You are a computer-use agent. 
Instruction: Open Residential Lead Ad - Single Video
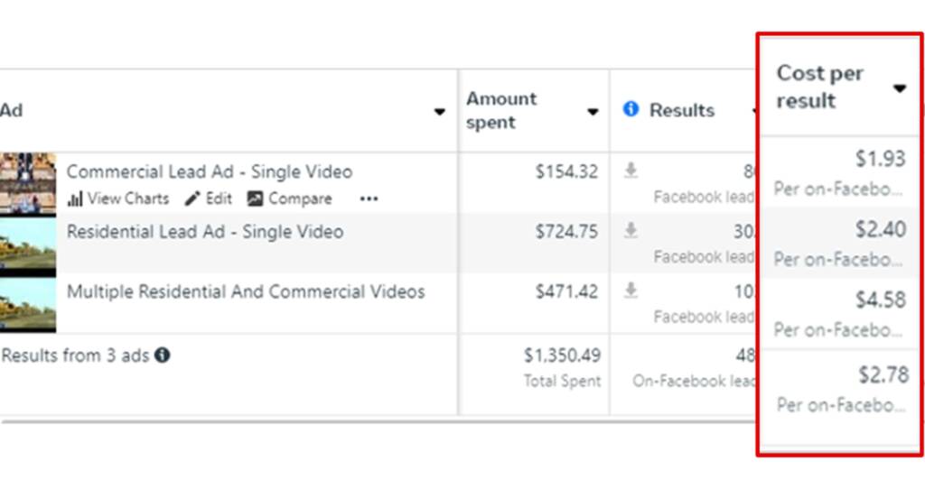[x=205, y=232]
